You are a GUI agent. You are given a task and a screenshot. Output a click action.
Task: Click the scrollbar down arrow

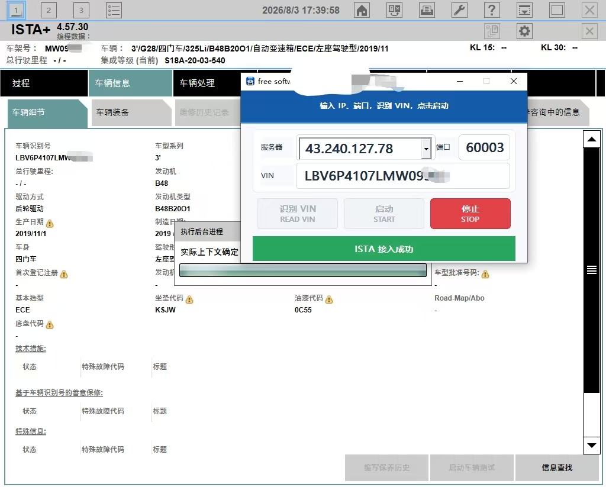(591, 446)
